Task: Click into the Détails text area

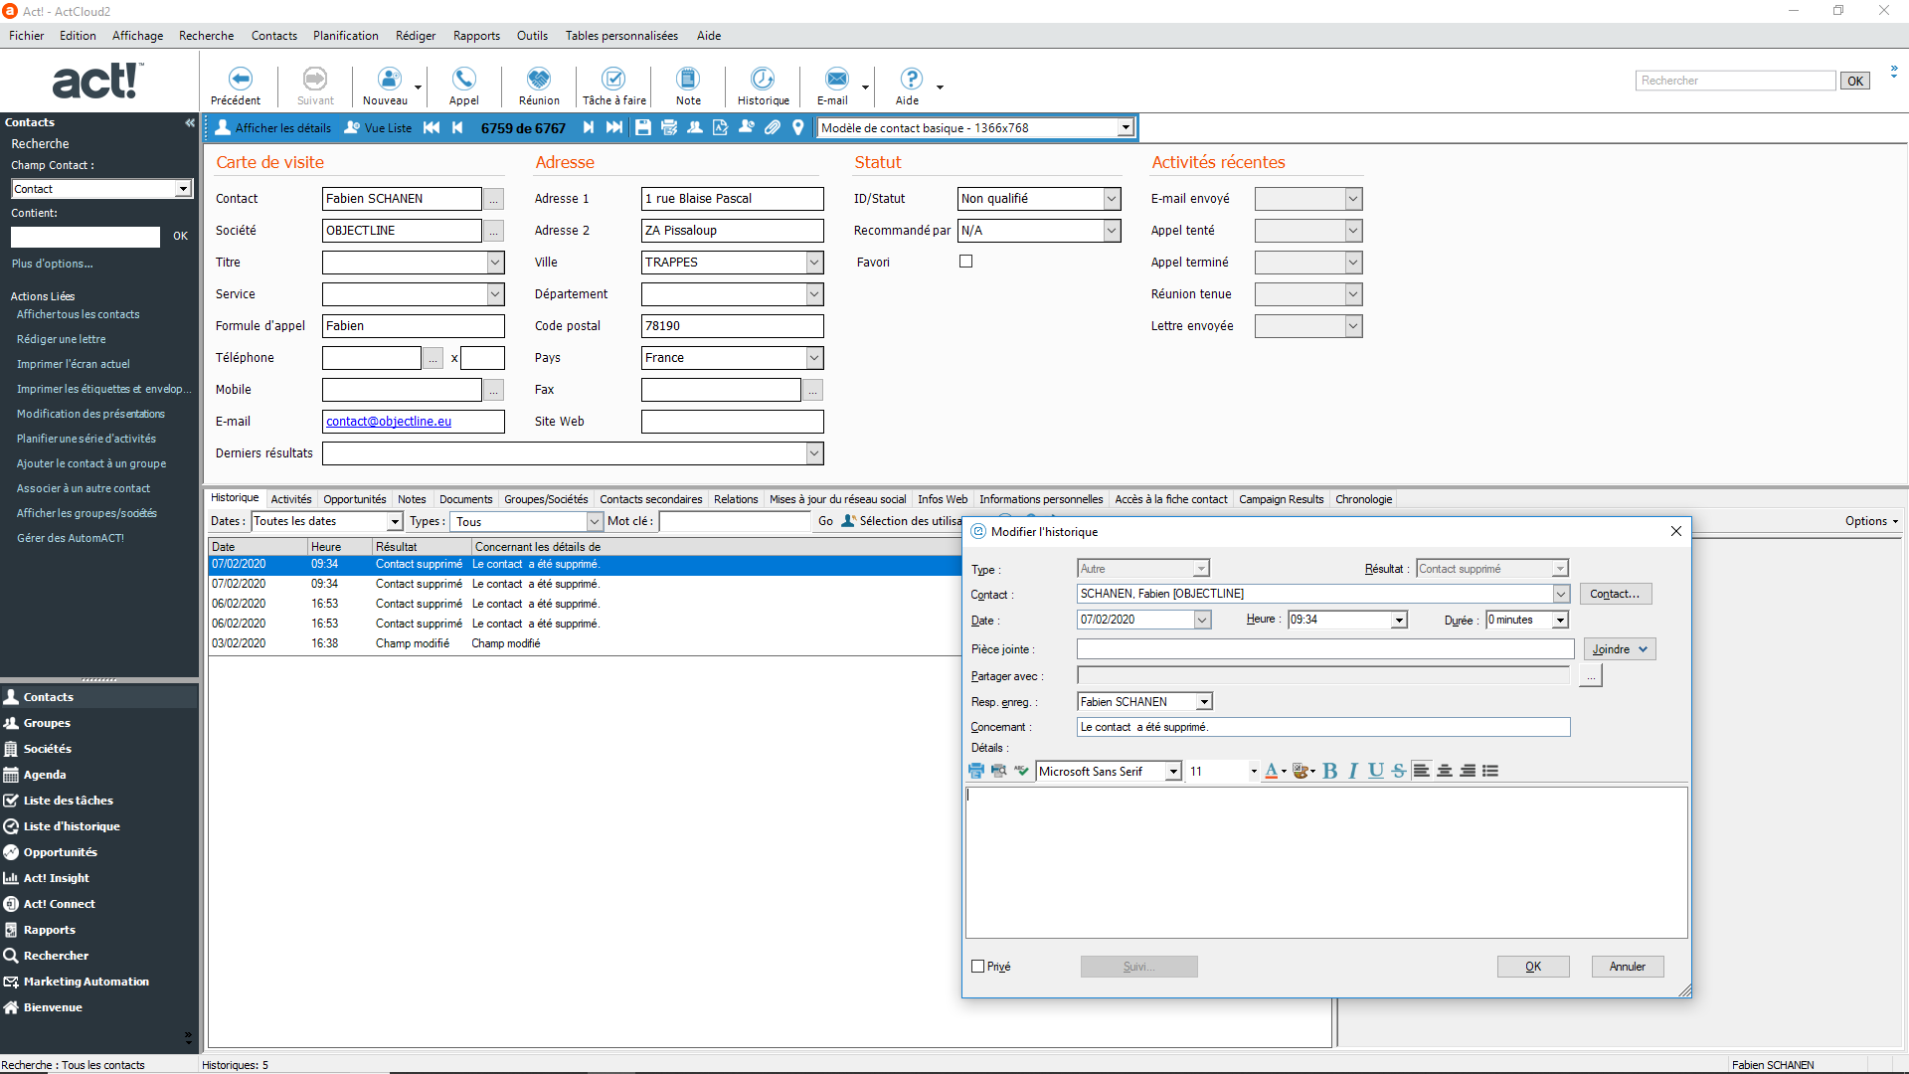Action: tap(1326, 862)
